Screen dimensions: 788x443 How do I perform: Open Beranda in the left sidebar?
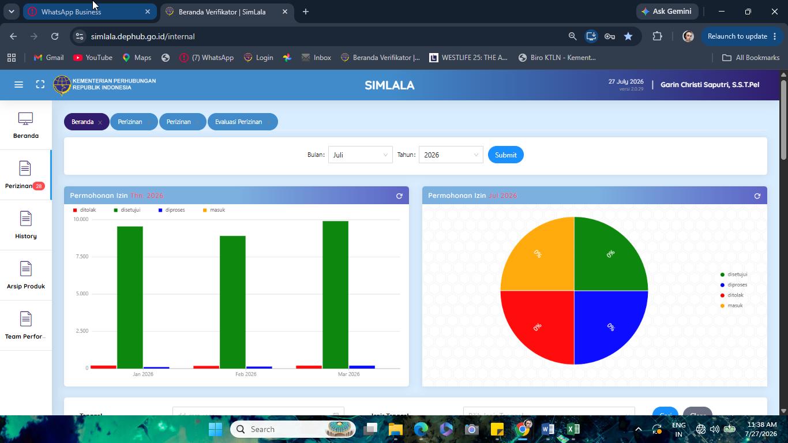pos(25,125)
